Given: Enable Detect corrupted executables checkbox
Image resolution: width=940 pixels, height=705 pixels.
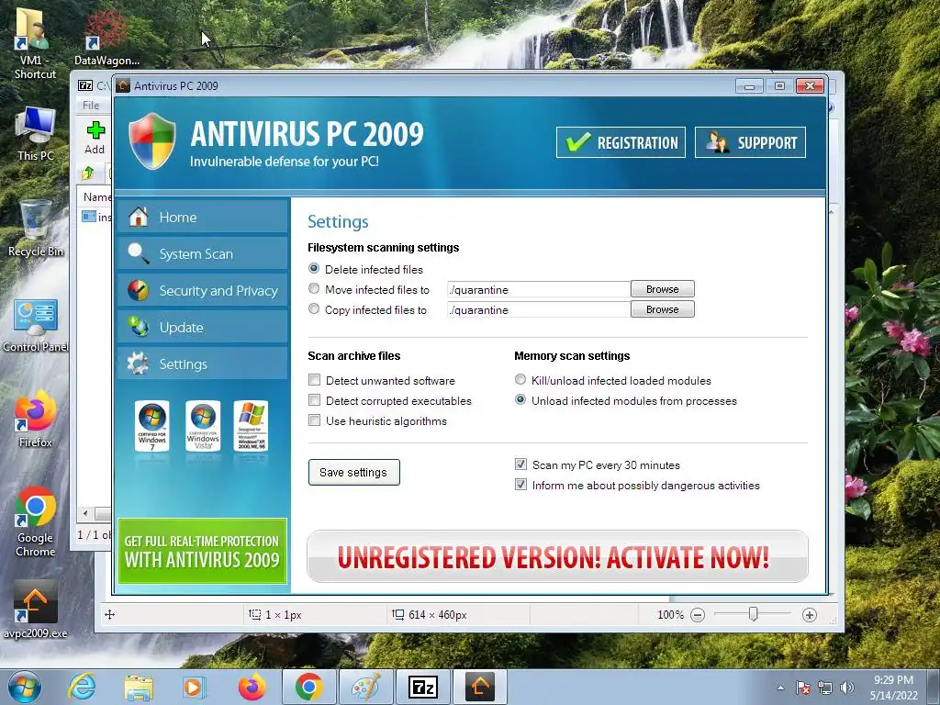Looking at the screenshot, I should [314, 400].
